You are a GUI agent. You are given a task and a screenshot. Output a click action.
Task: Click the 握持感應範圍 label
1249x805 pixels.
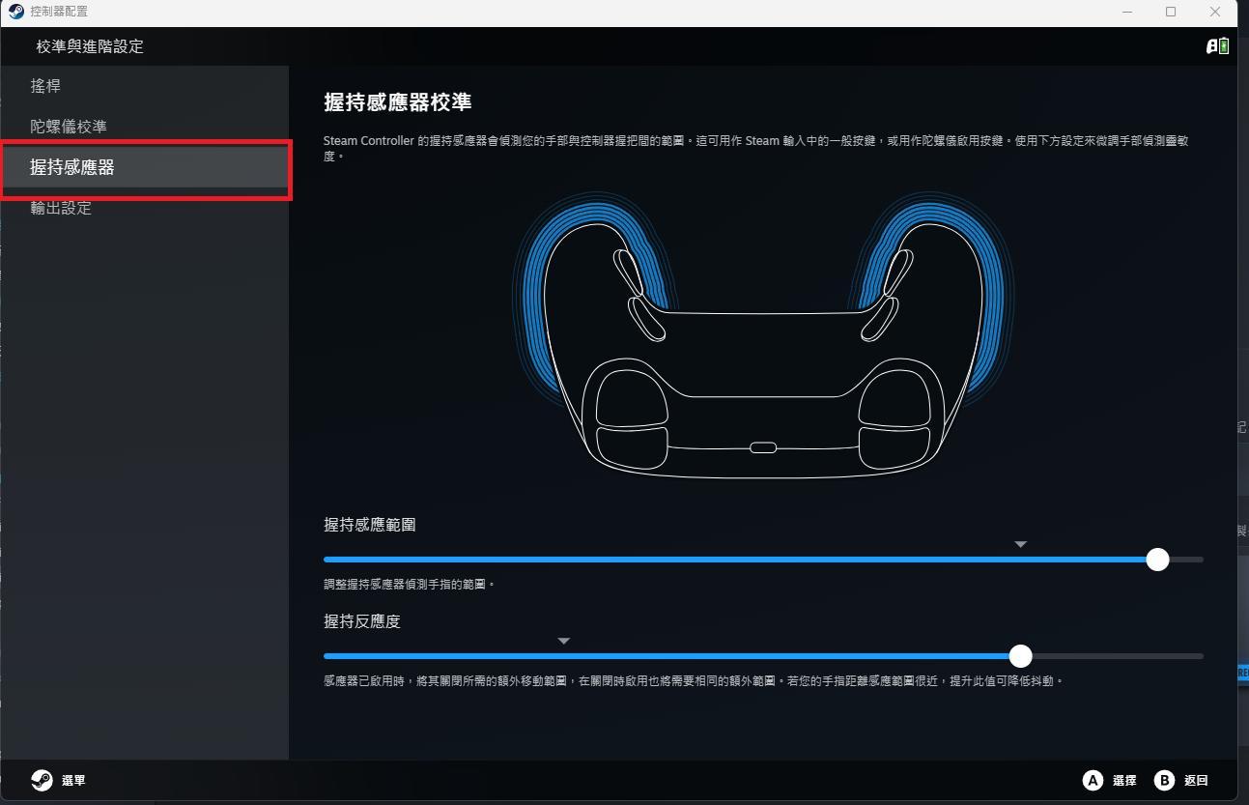pyautogui.click(x=370, y=525)
